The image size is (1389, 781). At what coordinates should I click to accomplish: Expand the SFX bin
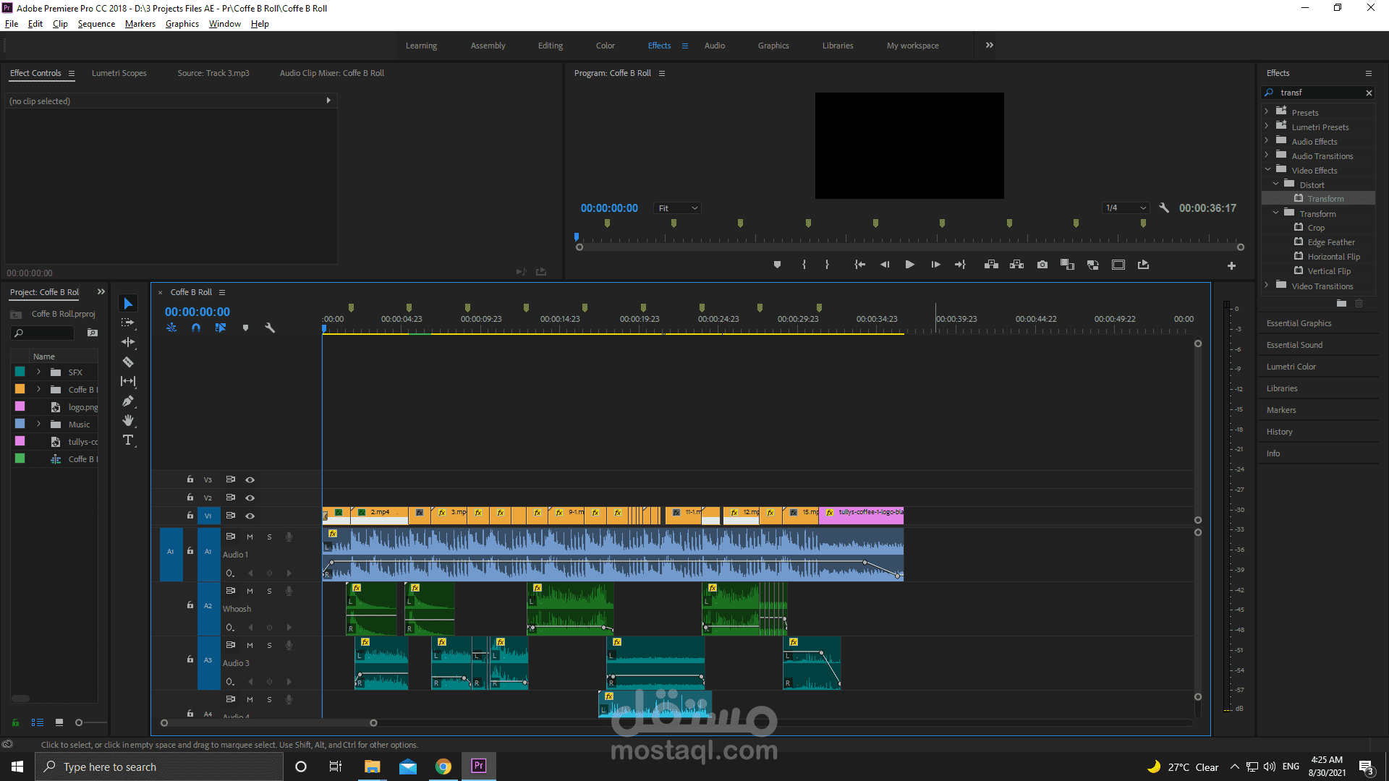pos(38,372)
